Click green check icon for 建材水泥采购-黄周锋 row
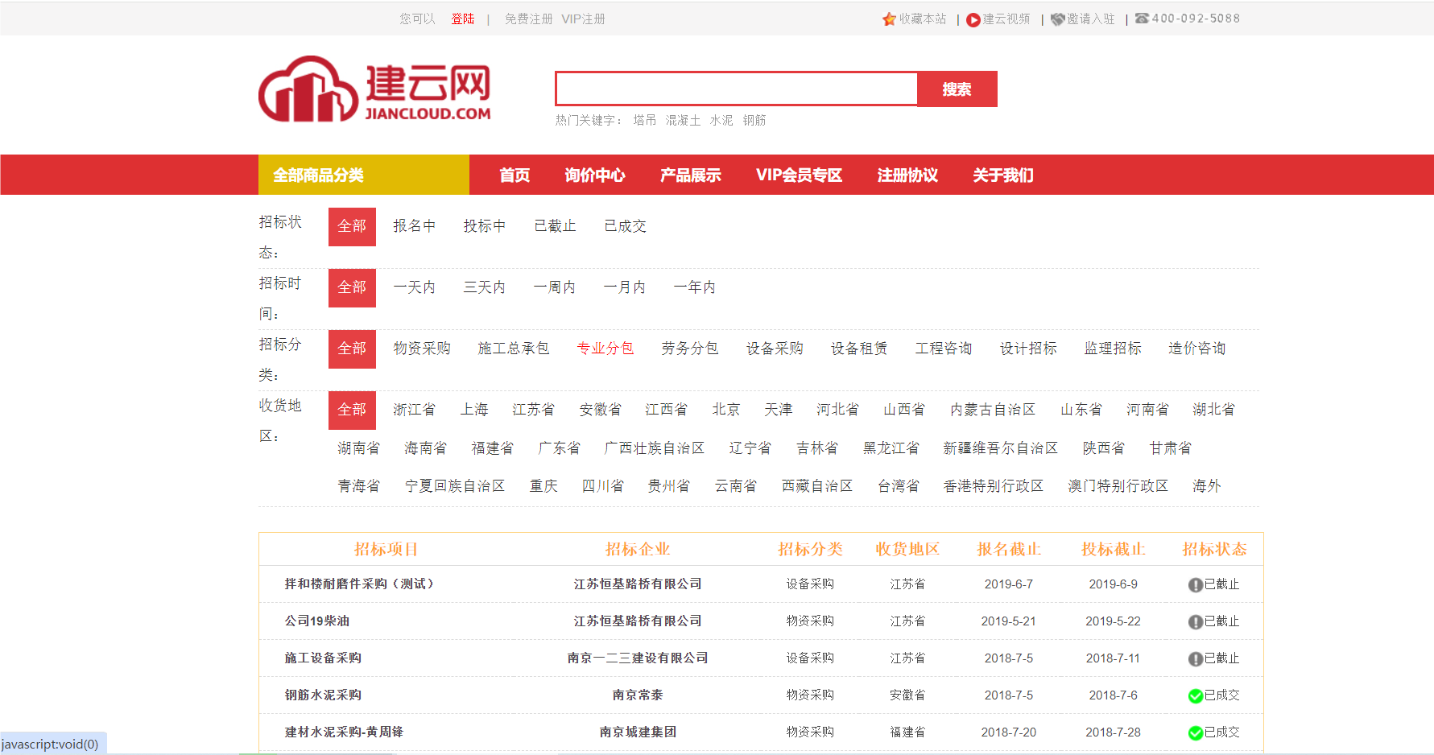 pyautogui.click(x=1196, y=733)
